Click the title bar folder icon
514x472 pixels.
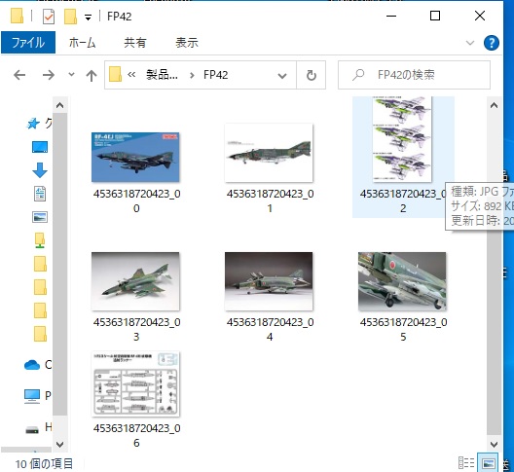point(18,16)
